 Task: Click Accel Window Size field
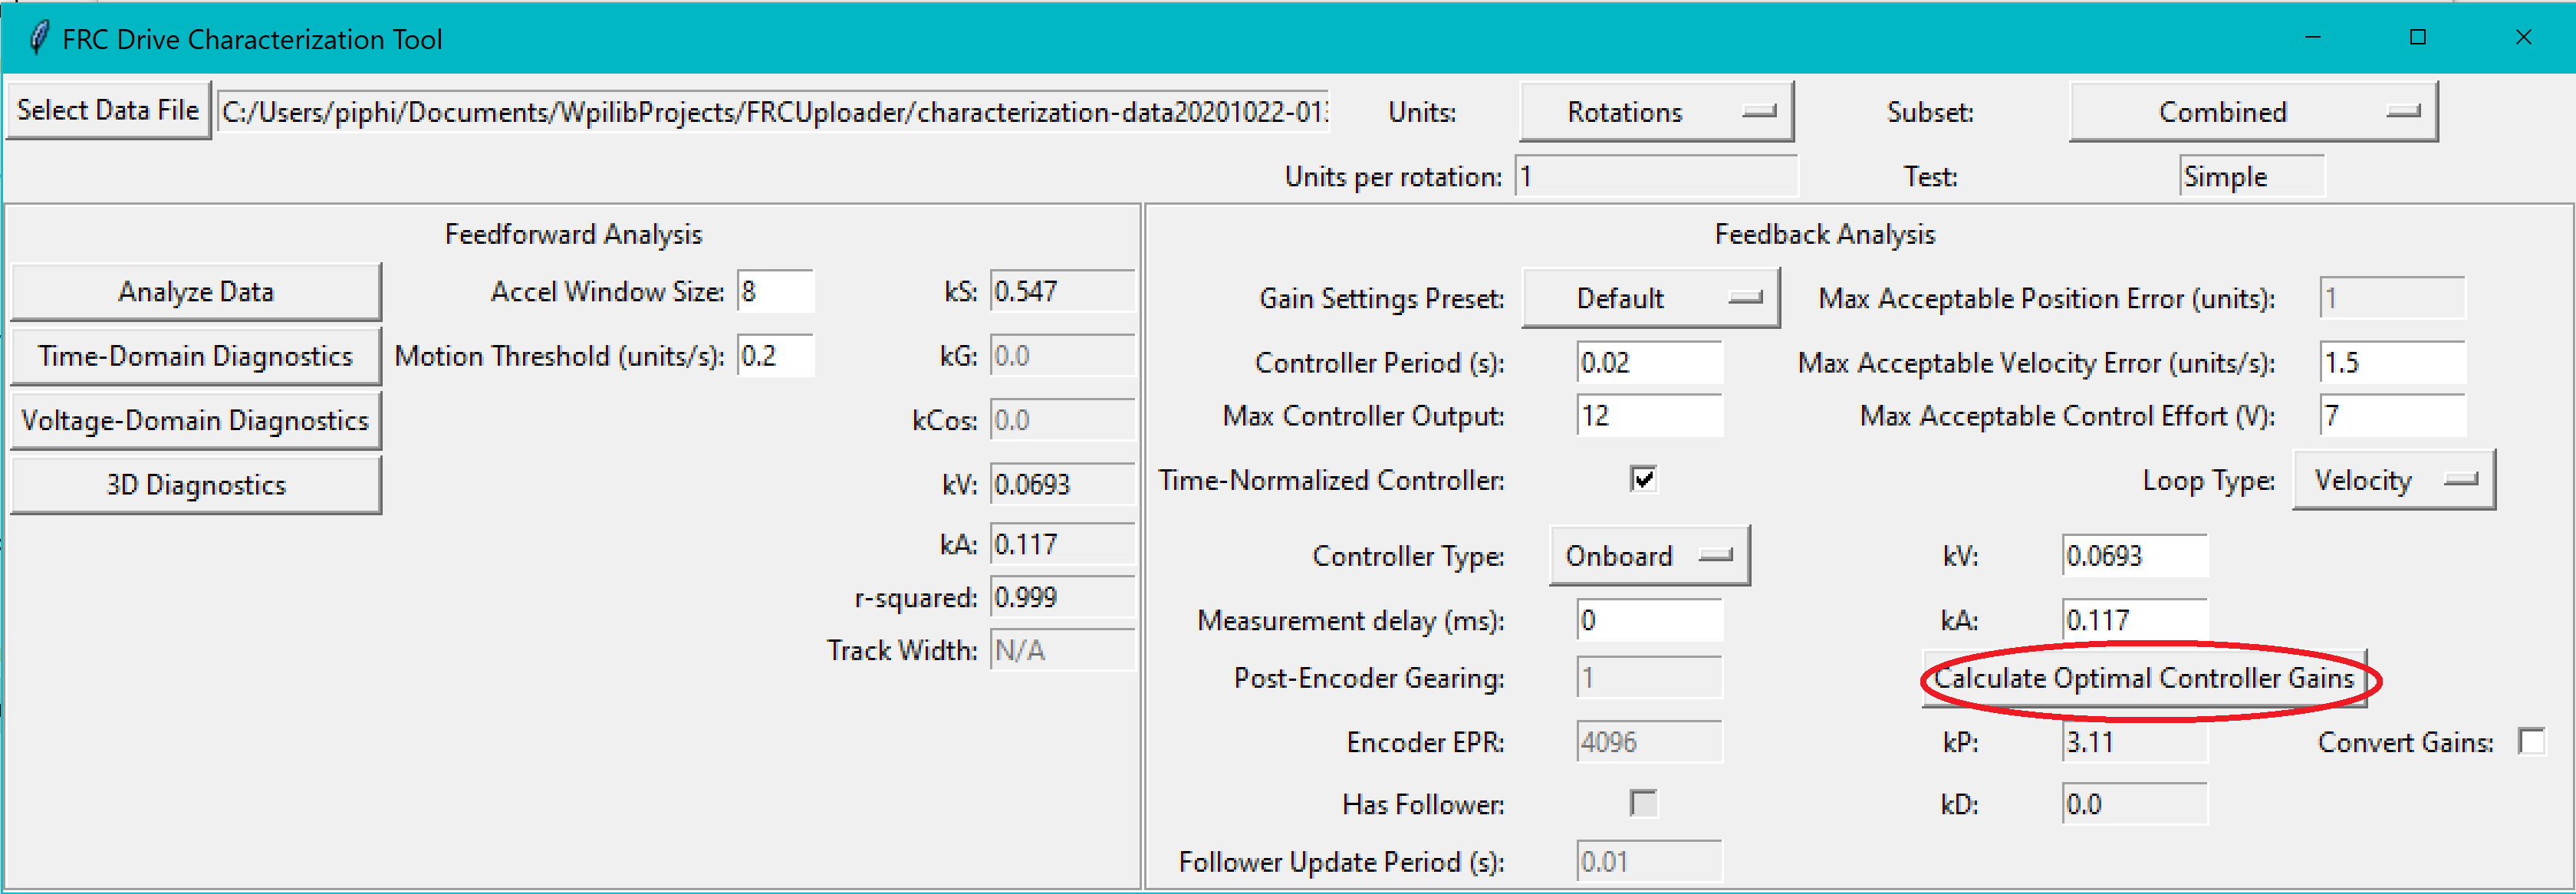[776, 292]
